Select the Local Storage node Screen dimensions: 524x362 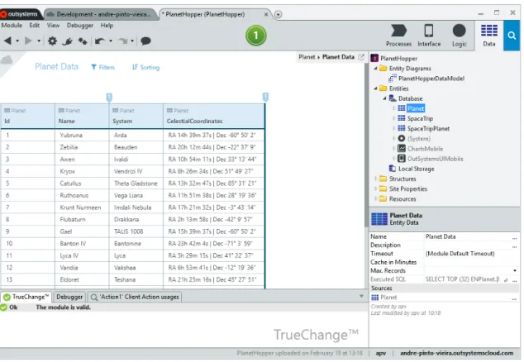coord(416,169)
